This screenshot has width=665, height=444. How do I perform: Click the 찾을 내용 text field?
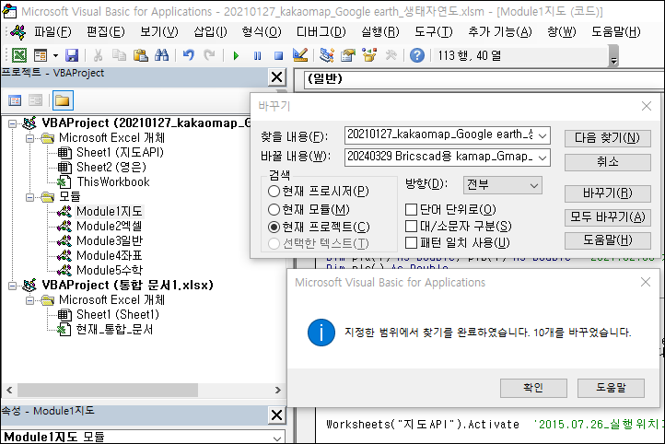pyautogui.click(x=441, y=135)
